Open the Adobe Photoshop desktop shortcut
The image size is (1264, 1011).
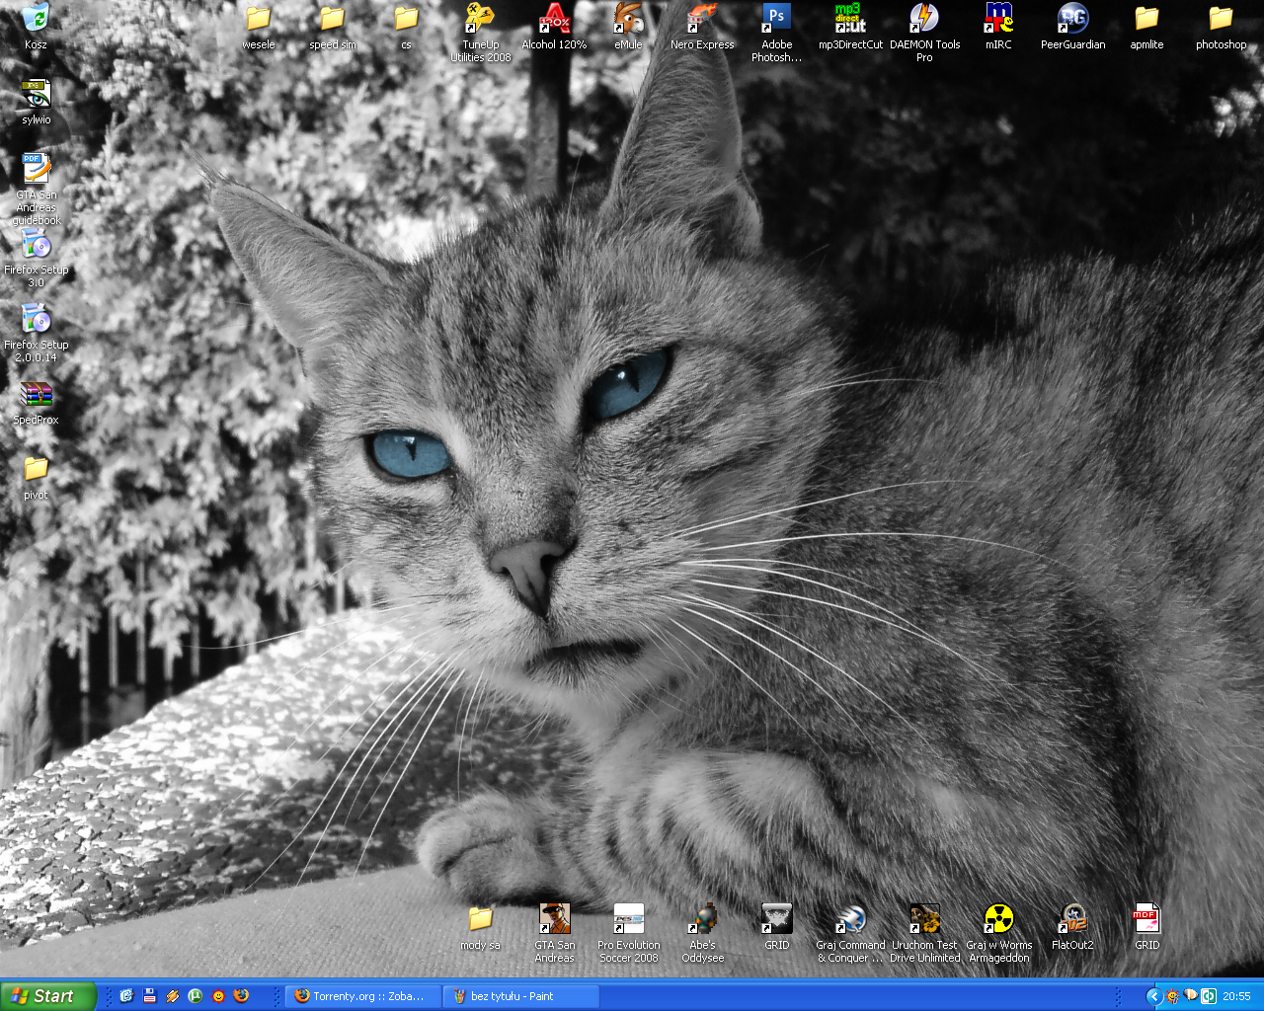[x=776, y=18]
